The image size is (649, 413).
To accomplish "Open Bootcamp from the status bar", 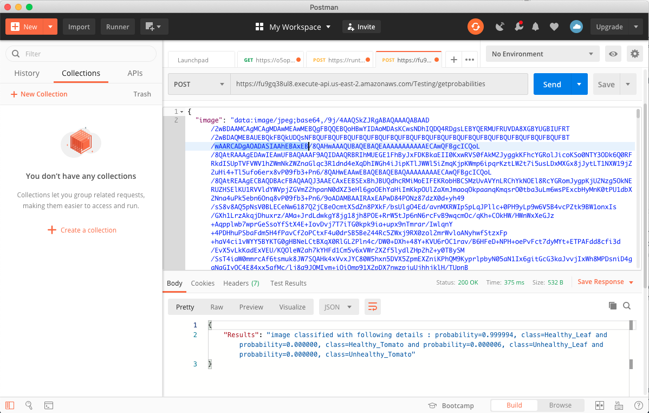I will 451,405.
